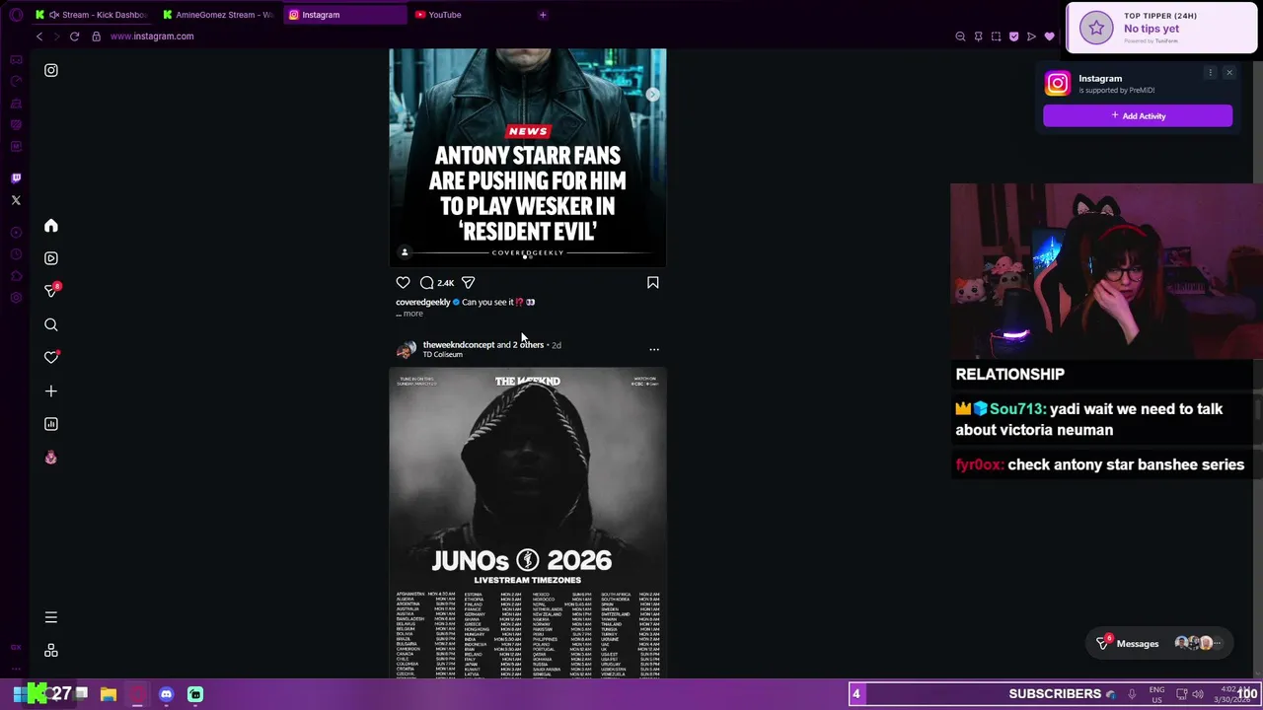Image resolution: width=1263 pixels, height=710 pixels.
Task: Open comments on coveredgeekly post
Action: point(426,283)
